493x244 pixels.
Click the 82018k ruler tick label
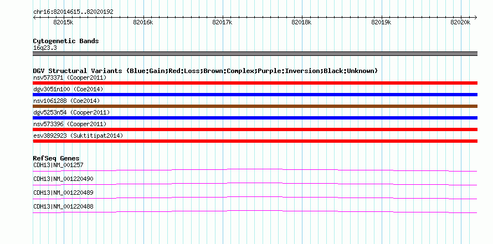tap(301, 22)
